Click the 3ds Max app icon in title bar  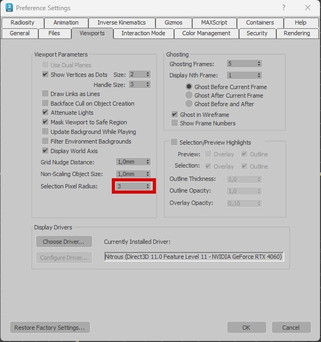pos(9,8)
